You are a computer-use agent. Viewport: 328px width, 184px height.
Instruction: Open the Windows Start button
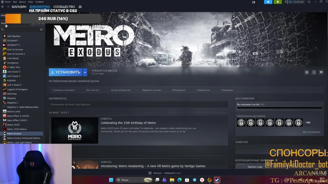[x=111, y=180]
